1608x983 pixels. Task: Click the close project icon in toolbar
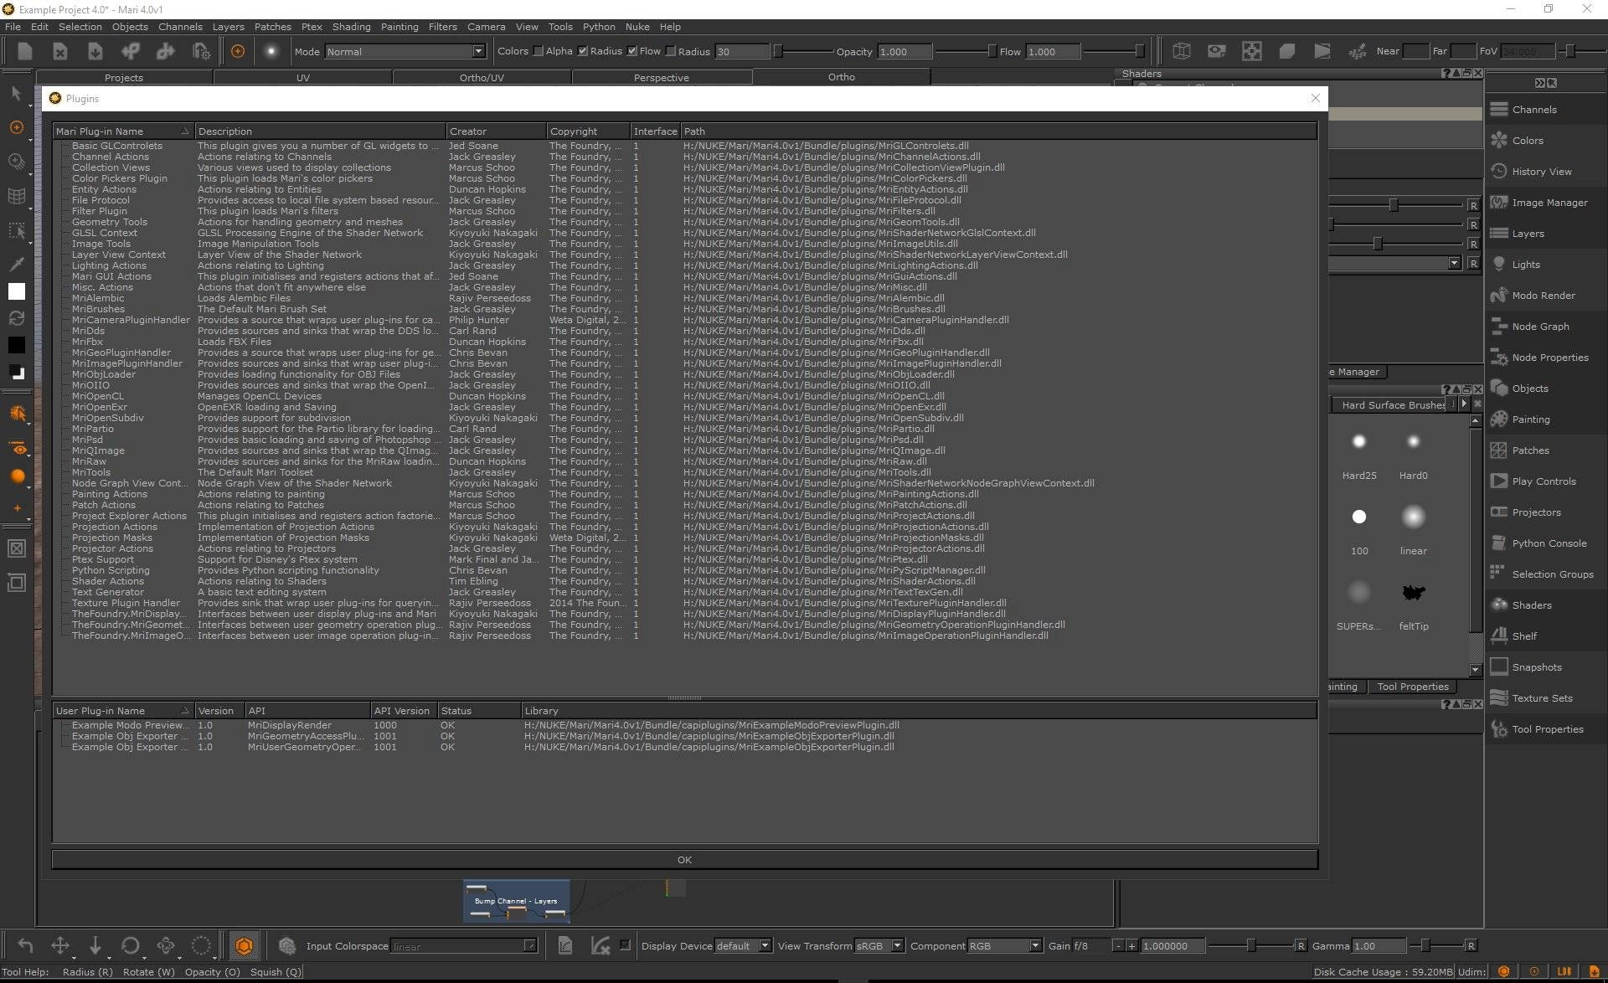pyautogui.click(x=60, y=52)
